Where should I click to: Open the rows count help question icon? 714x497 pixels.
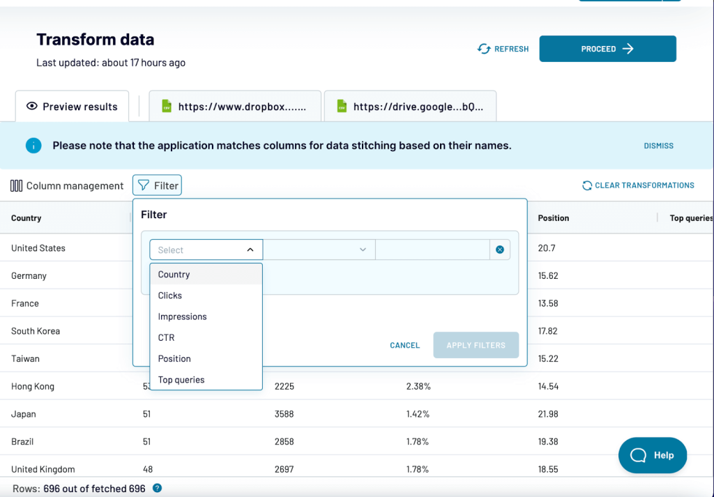157,488
